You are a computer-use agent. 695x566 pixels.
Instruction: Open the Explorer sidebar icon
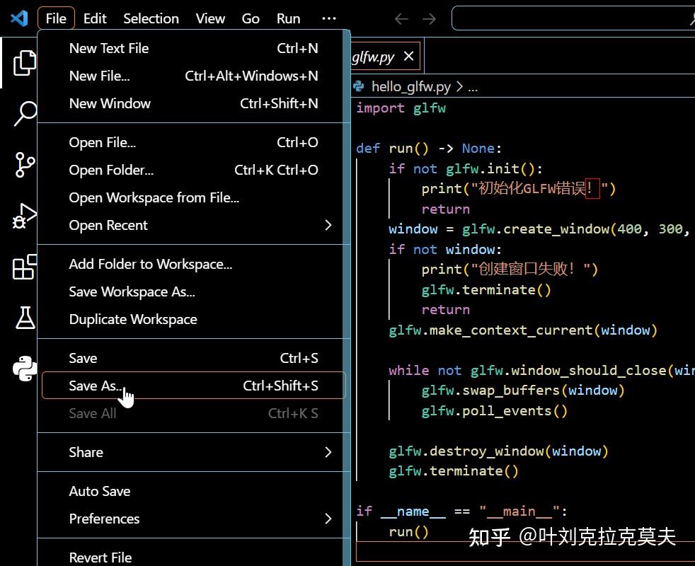tap(24, 64)
